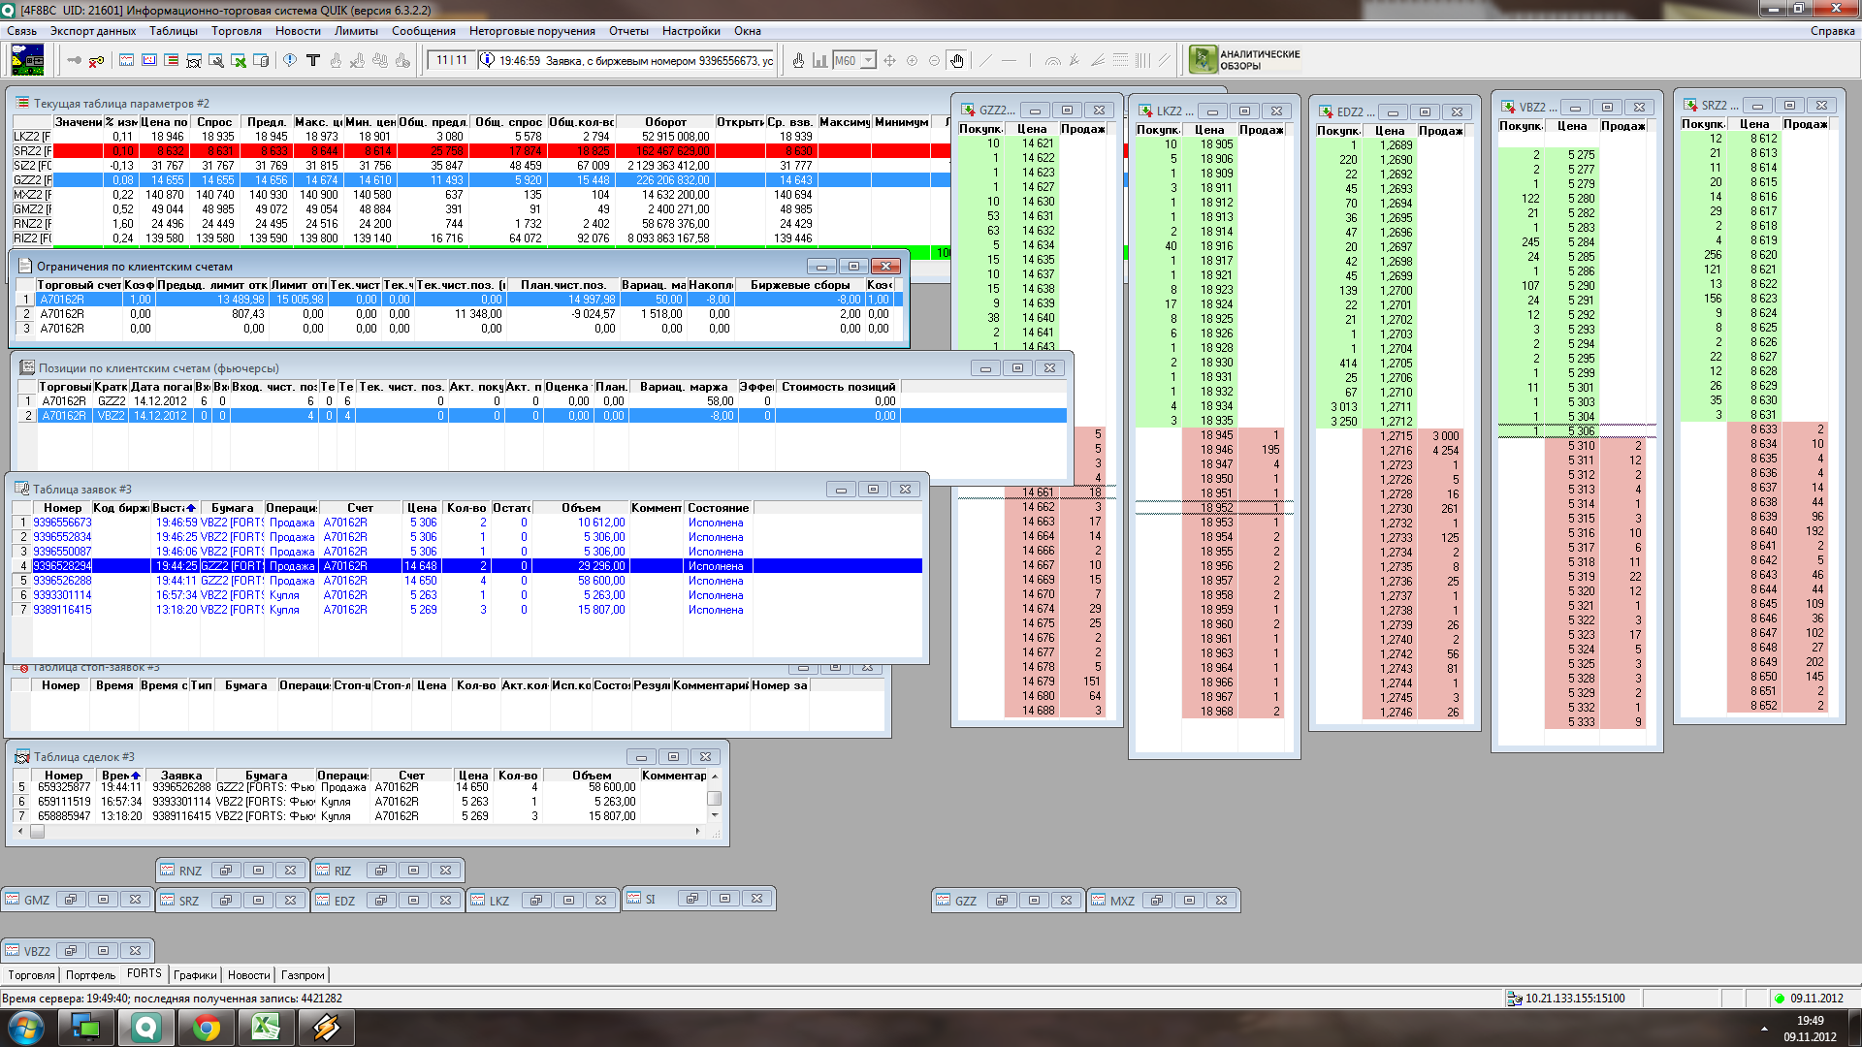The height and width of the screenshot is (1047, 1862).
Task: Click the blue exclamation notification icon
Action: pyautogui.click(x=290, y=60)
